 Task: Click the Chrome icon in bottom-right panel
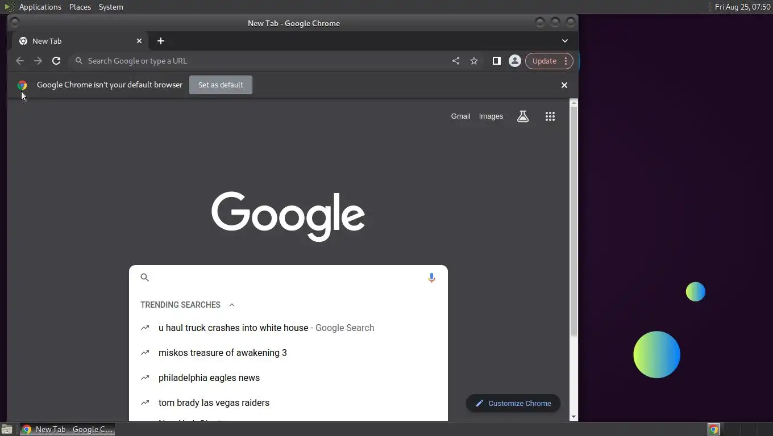coord(713,430)
